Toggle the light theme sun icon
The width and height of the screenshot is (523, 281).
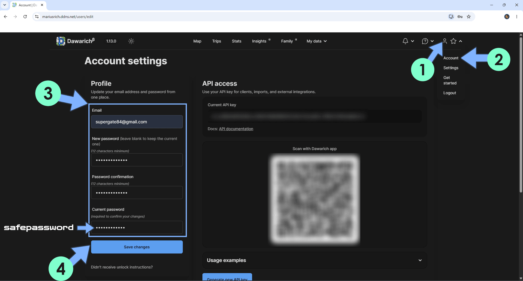coord(131,41)
